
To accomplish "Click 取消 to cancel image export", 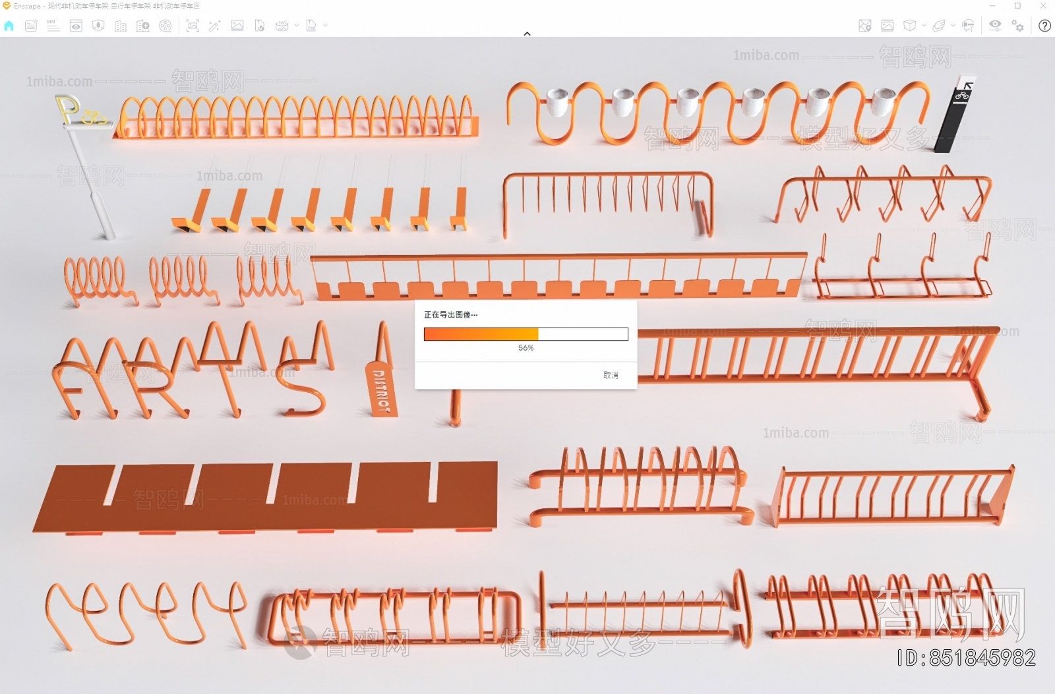I will pos(611,375).
